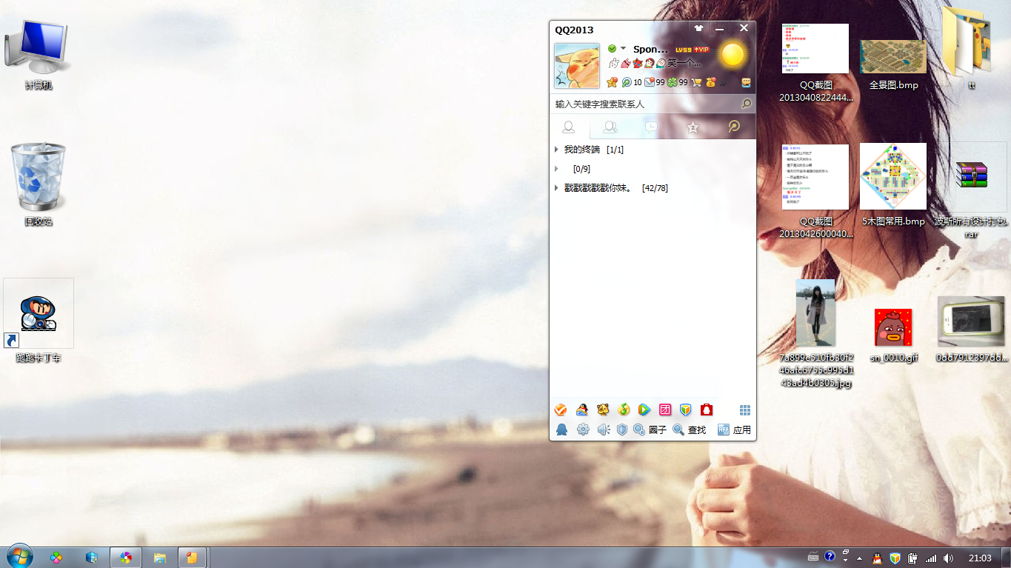Open the 圈子 circles button
Viewport: 1011px width, 568px height.
tap(650, 430)
